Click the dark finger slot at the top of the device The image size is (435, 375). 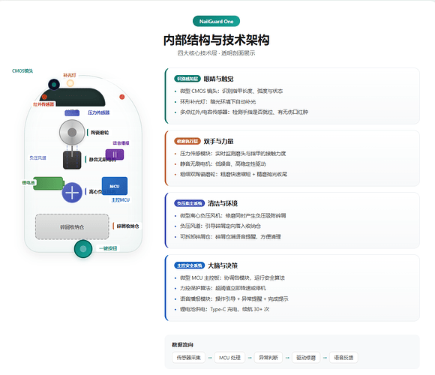tap(72, 97)
